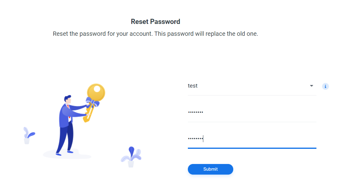Click the blue bow tied on the key
This screenshot has height=194, width=337.
pos(92,103)
